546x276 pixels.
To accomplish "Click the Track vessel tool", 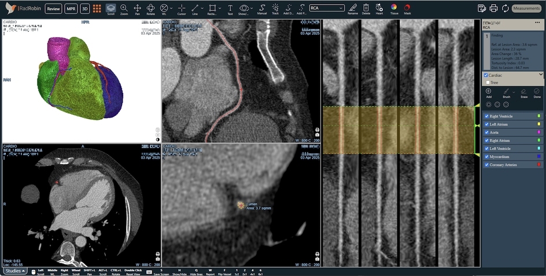I will click(x=275, y=9).
